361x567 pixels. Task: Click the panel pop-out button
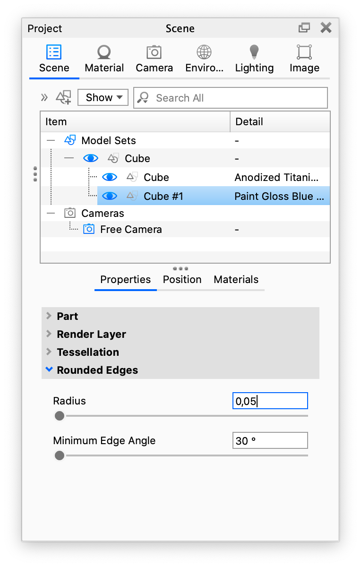(x=304, y=27)
